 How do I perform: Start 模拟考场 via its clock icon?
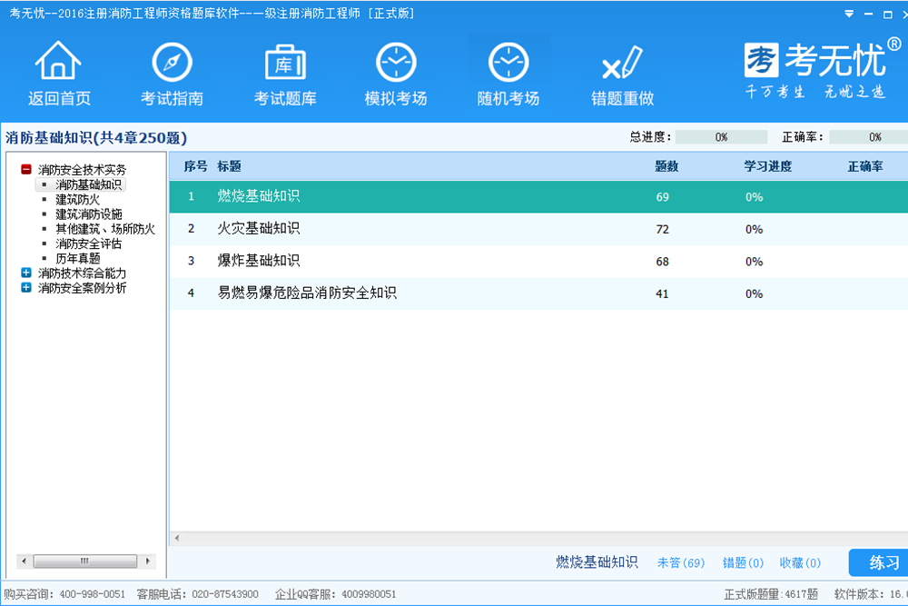coord(396,62)
